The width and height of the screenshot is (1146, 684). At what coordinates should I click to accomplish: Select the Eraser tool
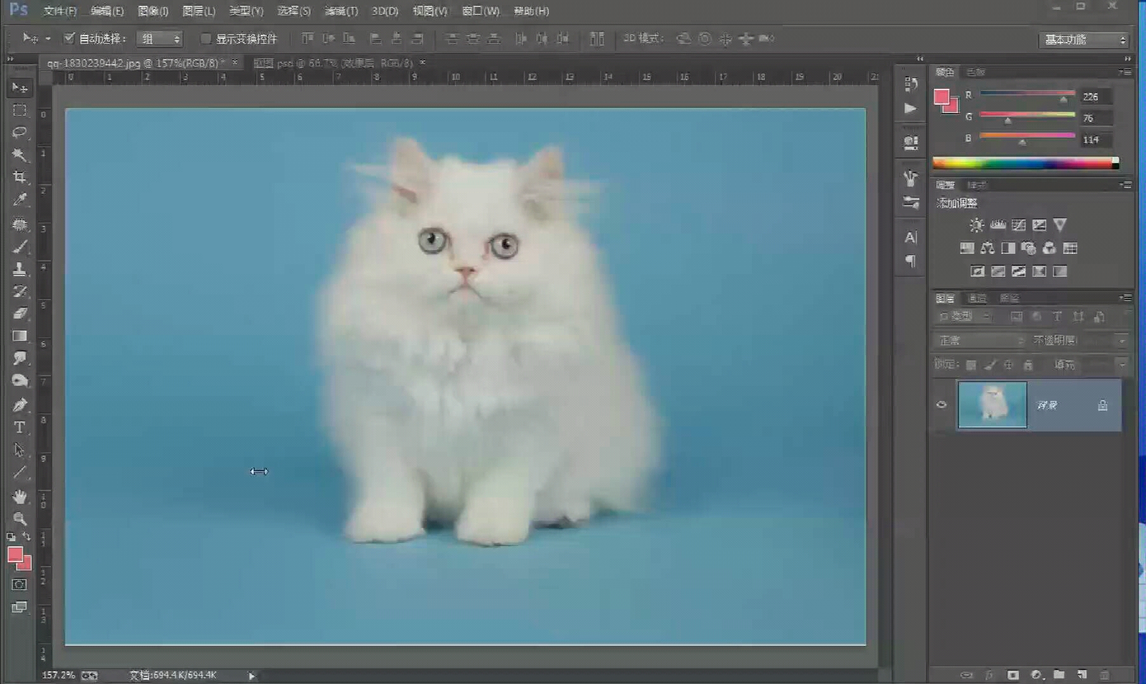pyautogui.click(x=20, y=313)
